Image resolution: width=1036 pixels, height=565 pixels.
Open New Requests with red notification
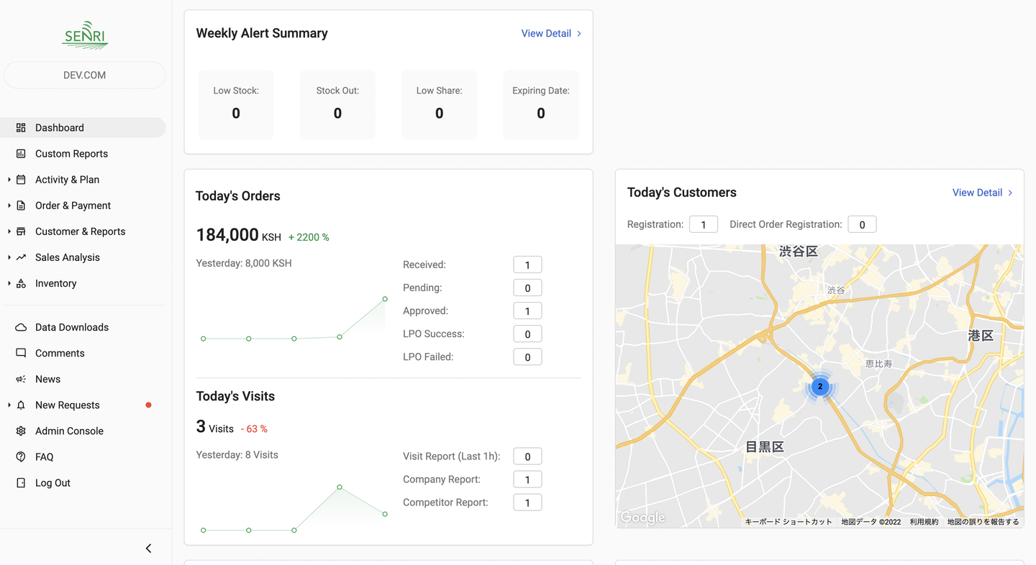(x=68, y=405)
